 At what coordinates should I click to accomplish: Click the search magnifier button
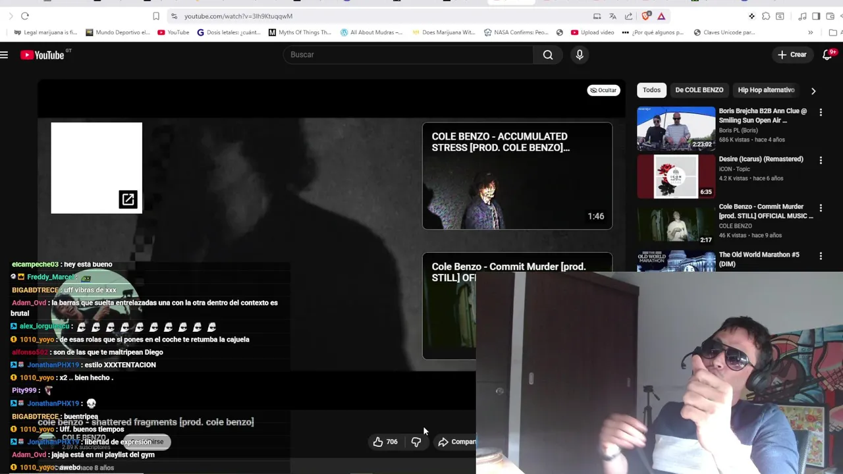tap(548, 55)
